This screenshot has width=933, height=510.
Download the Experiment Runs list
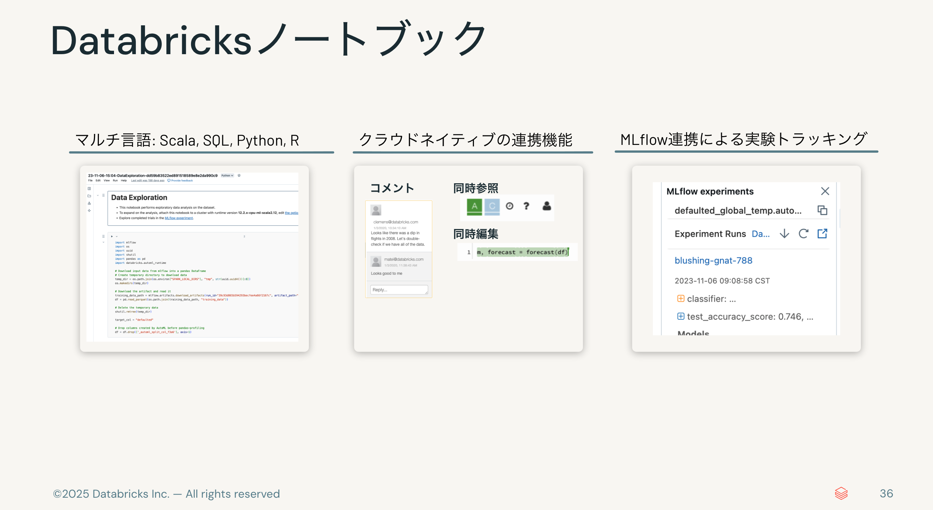click(785, 234)
